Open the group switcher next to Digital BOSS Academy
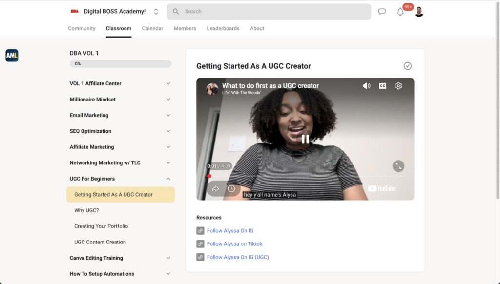Image resolution: width=500 pixels, height=284 pixels. pyautogui.click(x=156, y=12)
